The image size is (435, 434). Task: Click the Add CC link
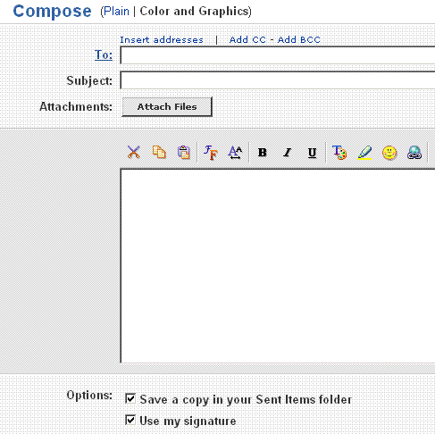pos(247,40)
